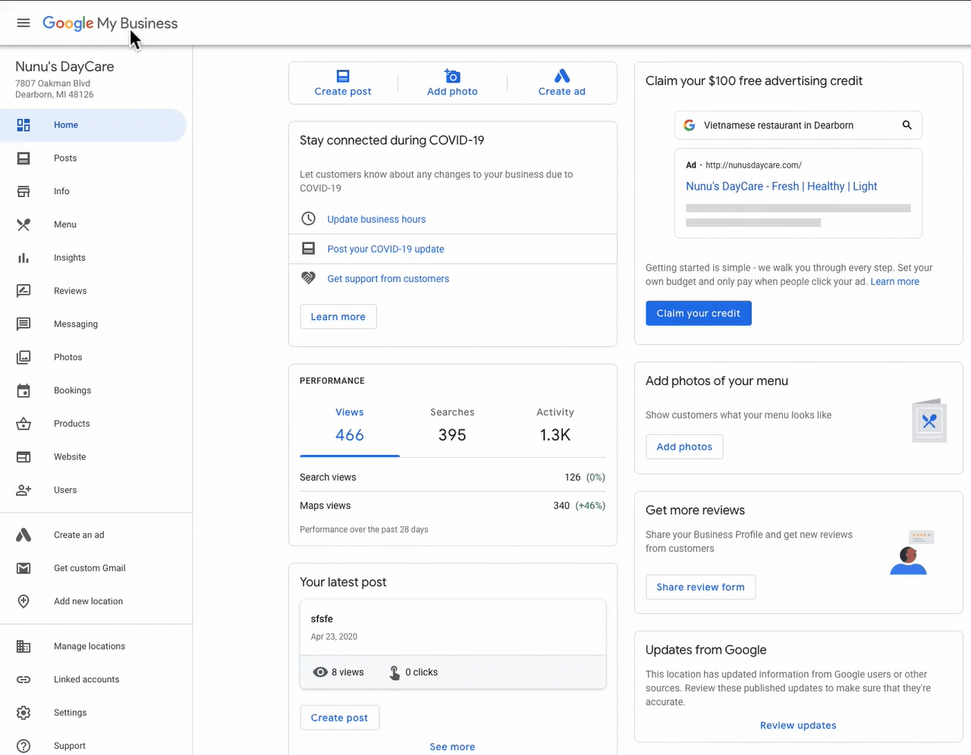Image resolution: width=971 pixels, height=755 pixels.
Task: Switch to the Searches performance tab
Action: pos(452,424)
